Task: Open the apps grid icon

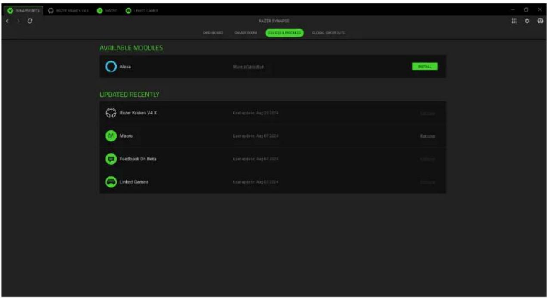Action: point(513,21)
